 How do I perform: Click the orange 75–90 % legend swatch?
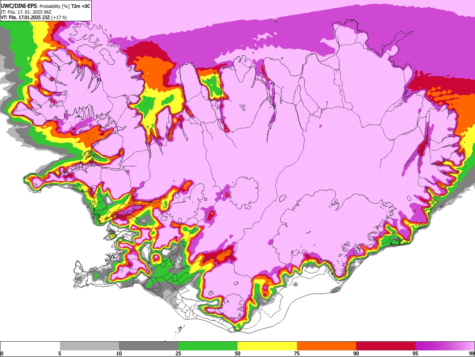327,346
